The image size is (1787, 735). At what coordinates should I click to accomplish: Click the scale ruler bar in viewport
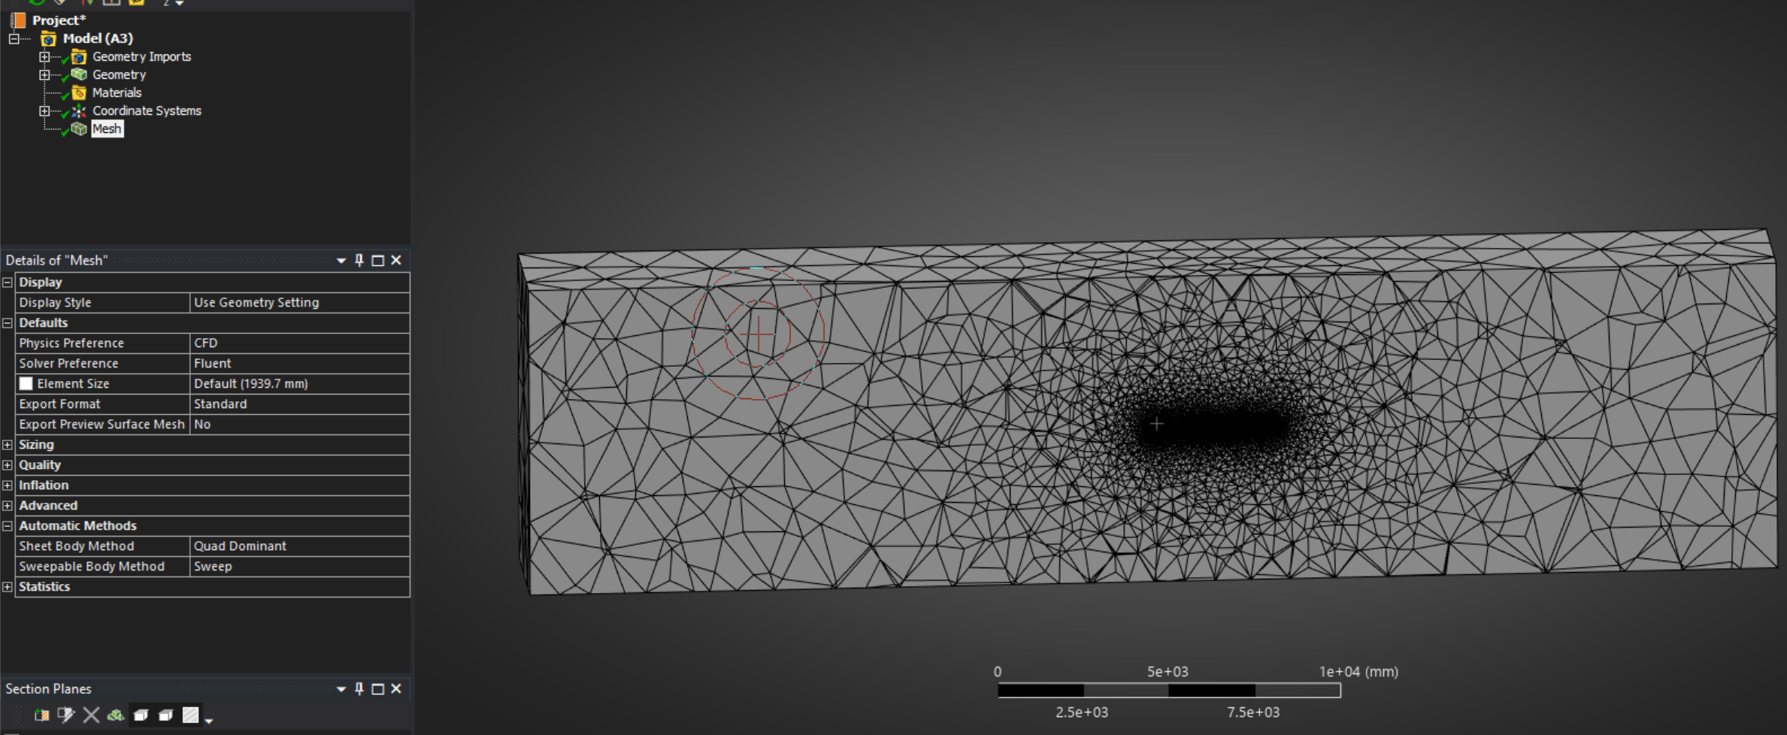[1168, 691]
